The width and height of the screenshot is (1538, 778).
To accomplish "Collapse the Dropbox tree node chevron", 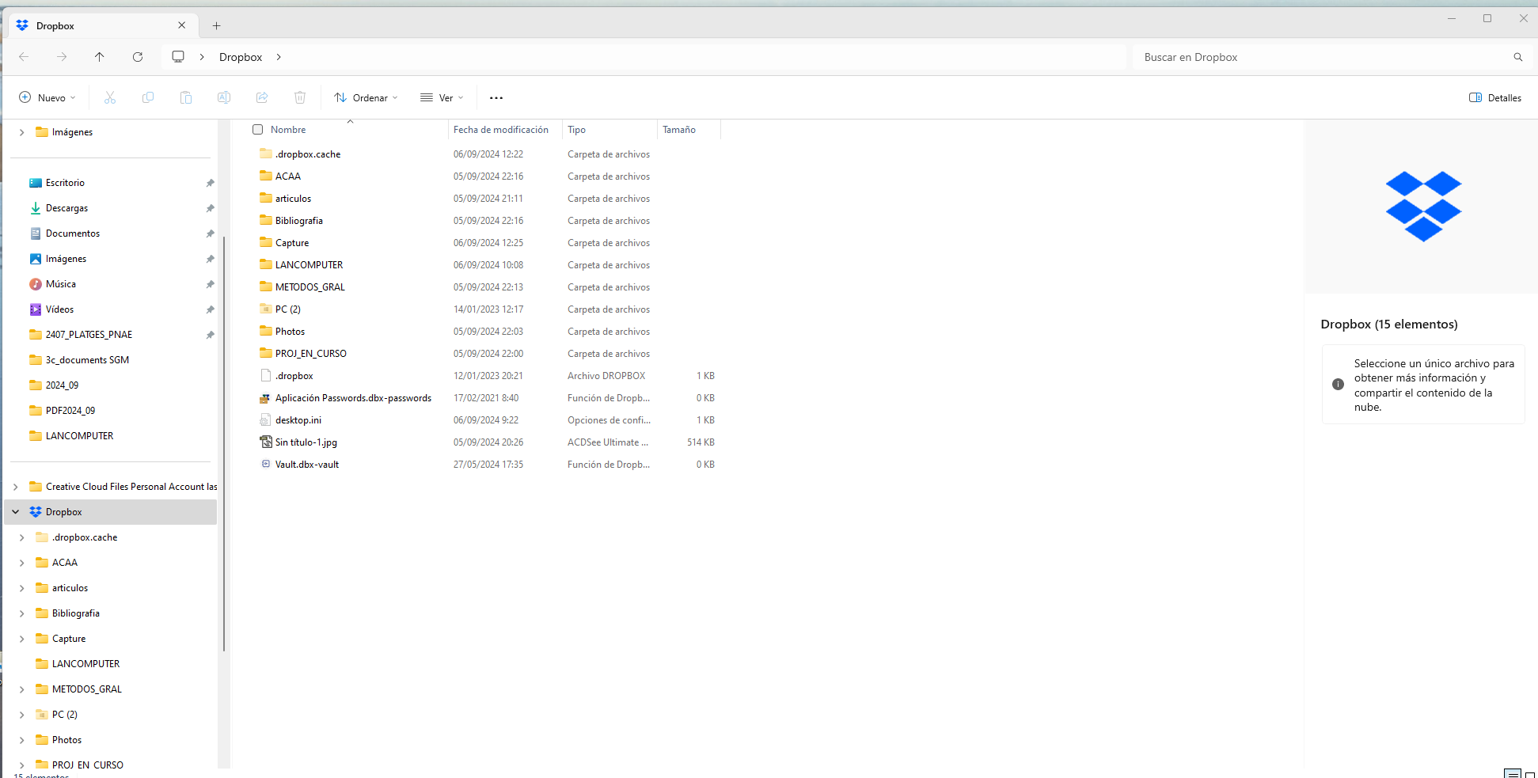I will click(16, 512).
